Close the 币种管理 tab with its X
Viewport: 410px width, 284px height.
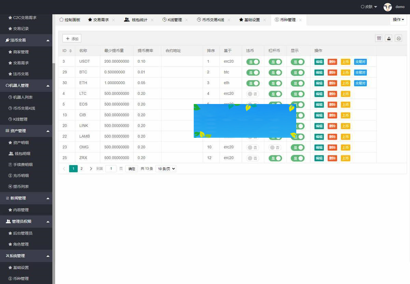(300, 20)
